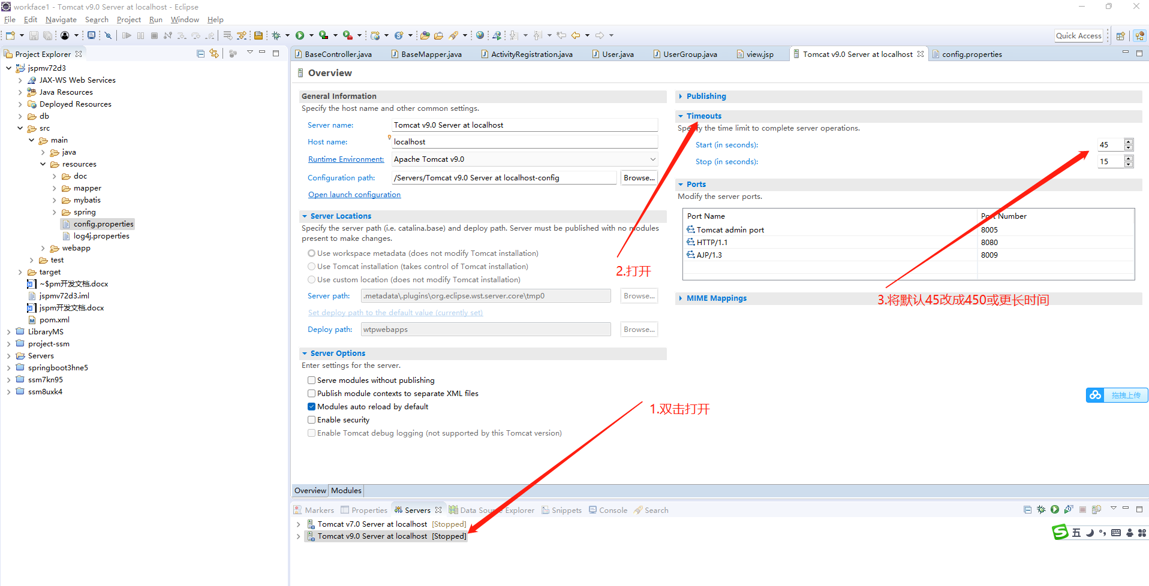Select Use workspace metadata radio option

click(x=311, y=253)
